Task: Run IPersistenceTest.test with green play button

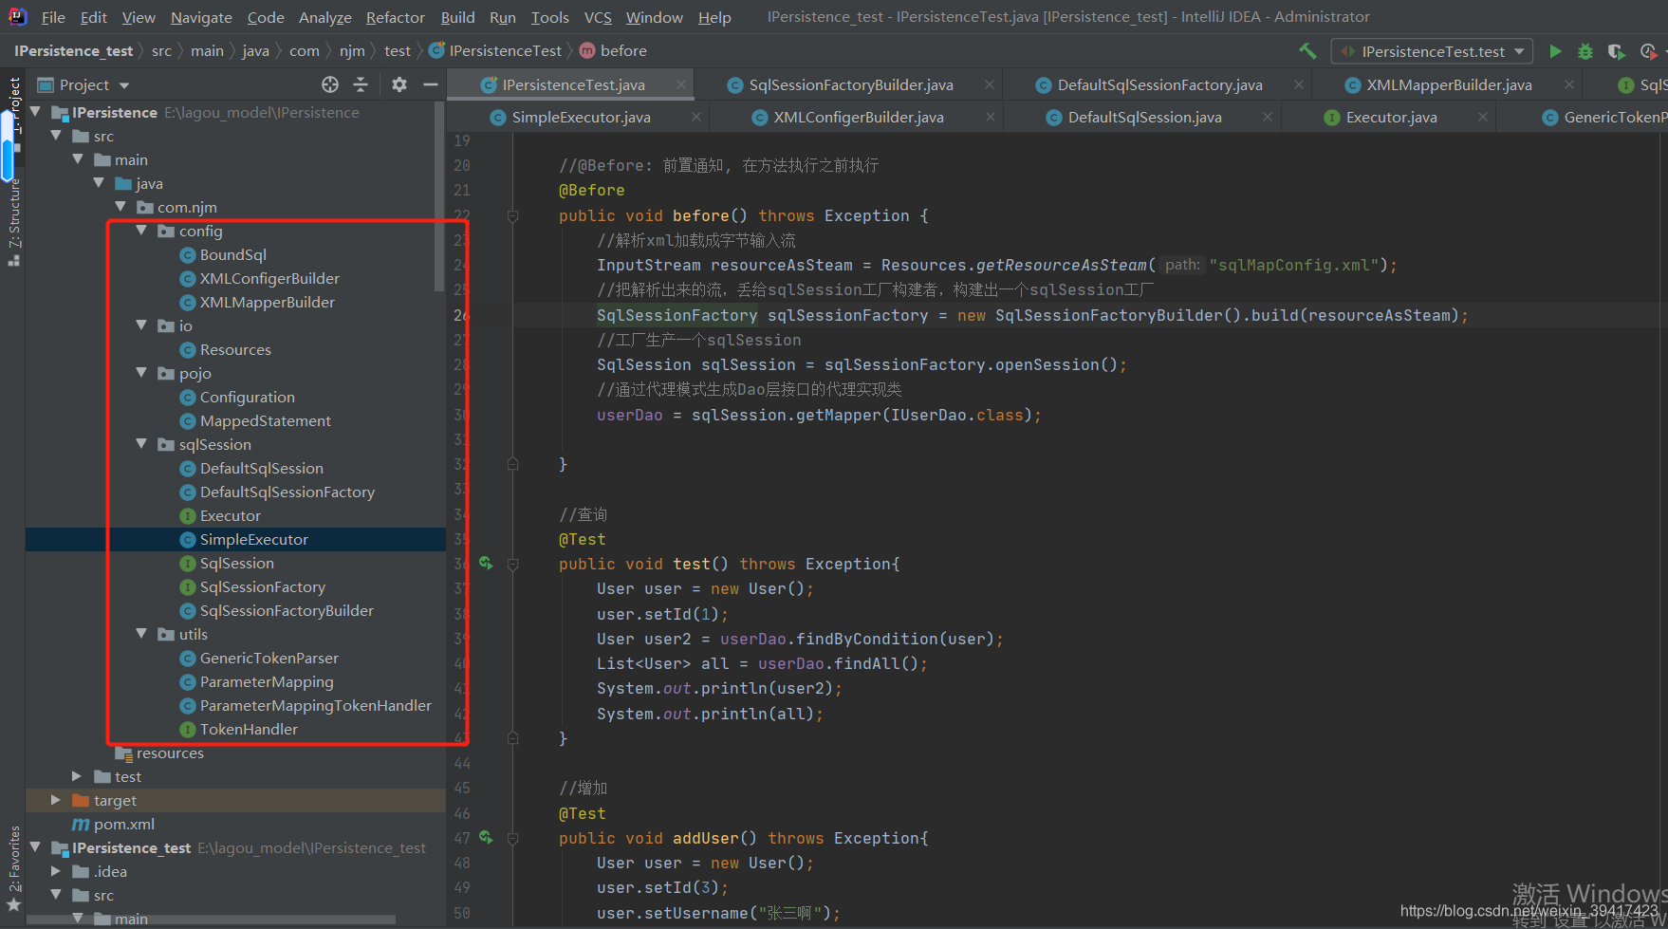Action: coord(1555,51)
